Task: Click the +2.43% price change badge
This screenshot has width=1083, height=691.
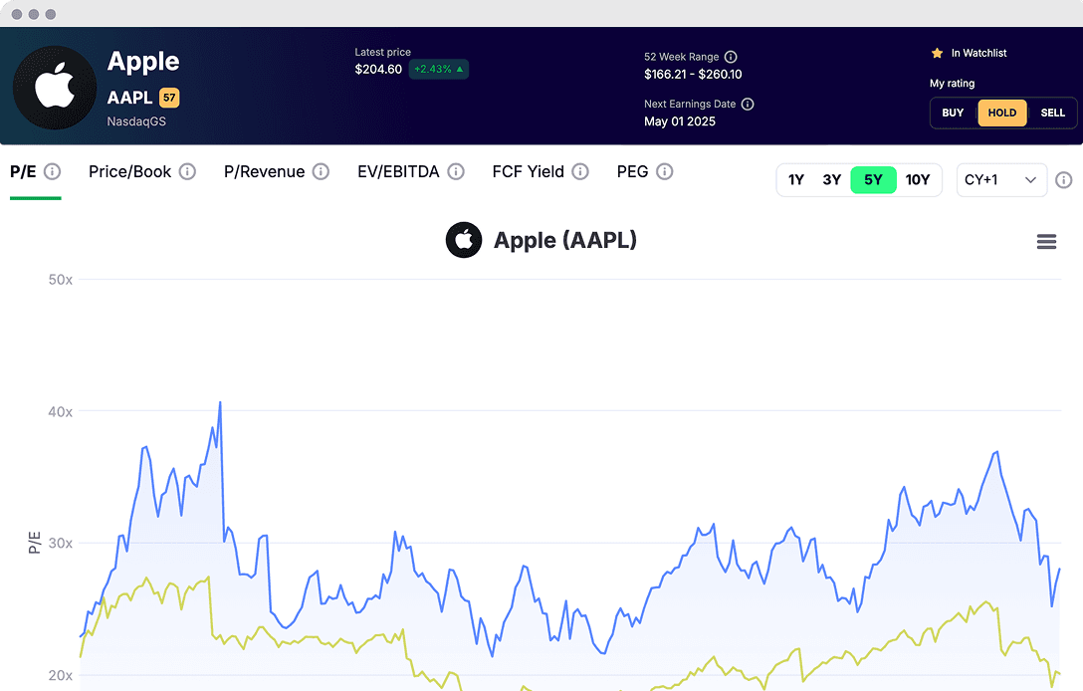Action: 439,69
